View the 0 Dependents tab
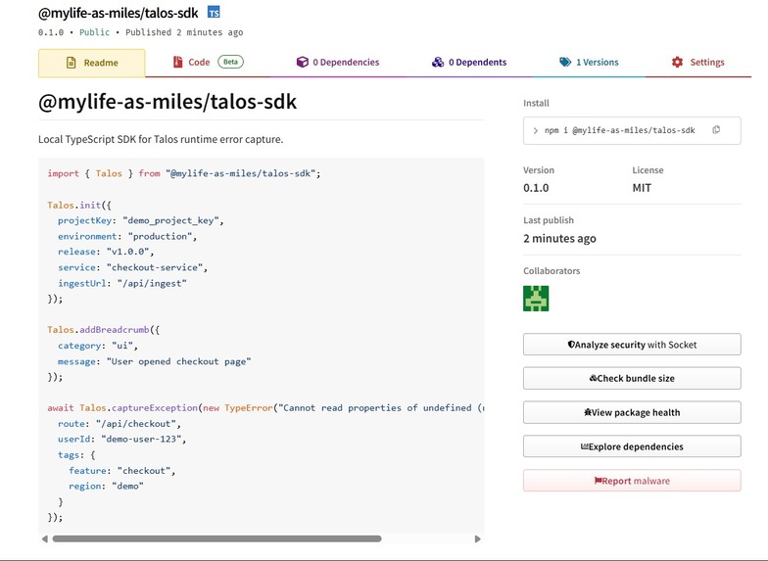768x561 pixels. (469, 63)
